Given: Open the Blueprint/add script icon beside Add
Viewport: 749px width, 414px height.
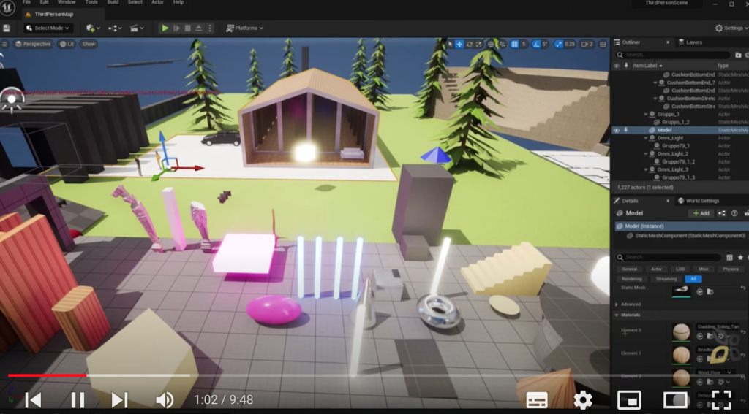Looking at the screenshot, I should pyautogui.click(x=722, y=213).
